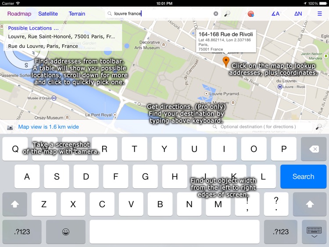This screenshot has height=247, width=329.
Task: Tap the D key
Action: pos(86,176)
